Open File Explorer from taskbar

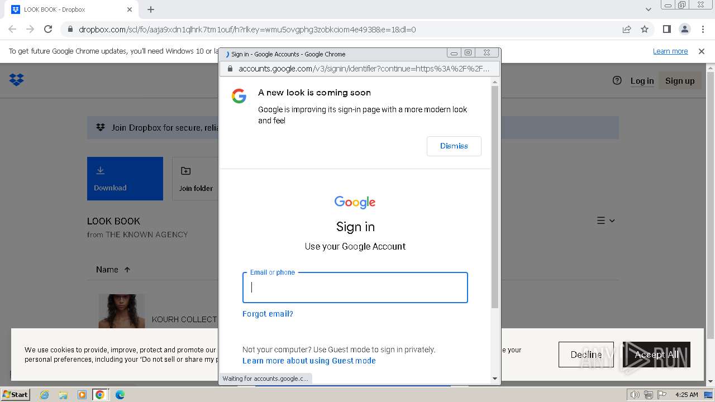(x=63, y=395)
